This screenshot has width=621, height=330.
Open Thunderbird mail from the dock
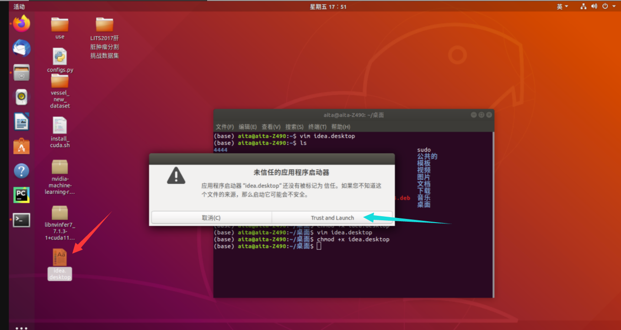[21, 48]
